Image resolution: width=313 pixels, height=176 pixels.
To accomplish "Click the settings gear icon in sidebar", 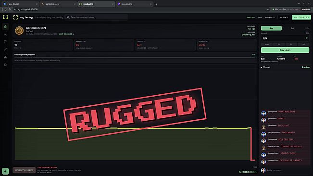I will (x=5, y=64).
